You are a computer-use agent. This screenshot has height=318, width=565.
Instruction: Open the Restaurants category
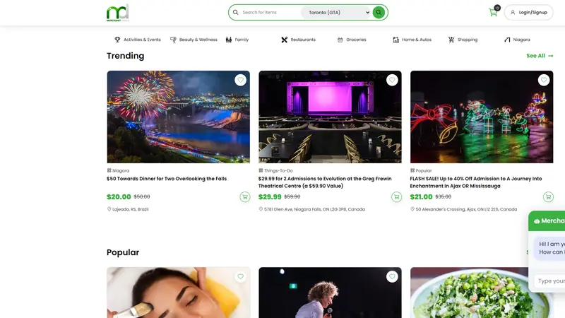point(298,40)
